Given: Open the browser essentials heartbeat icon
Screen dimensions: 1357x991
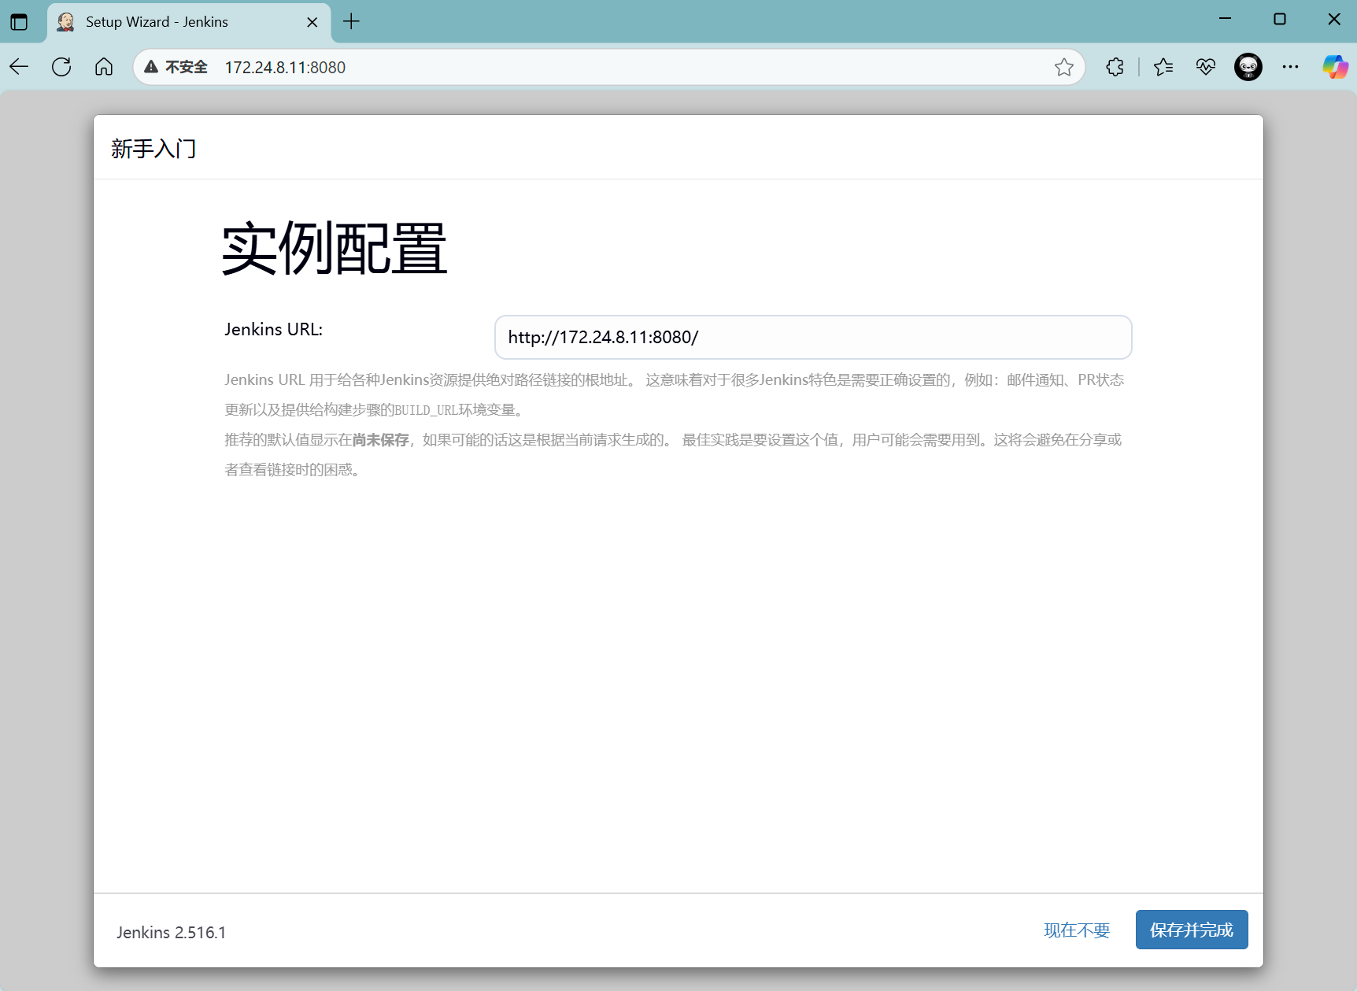Looking at the screenshot, I should pos(1205,67).
